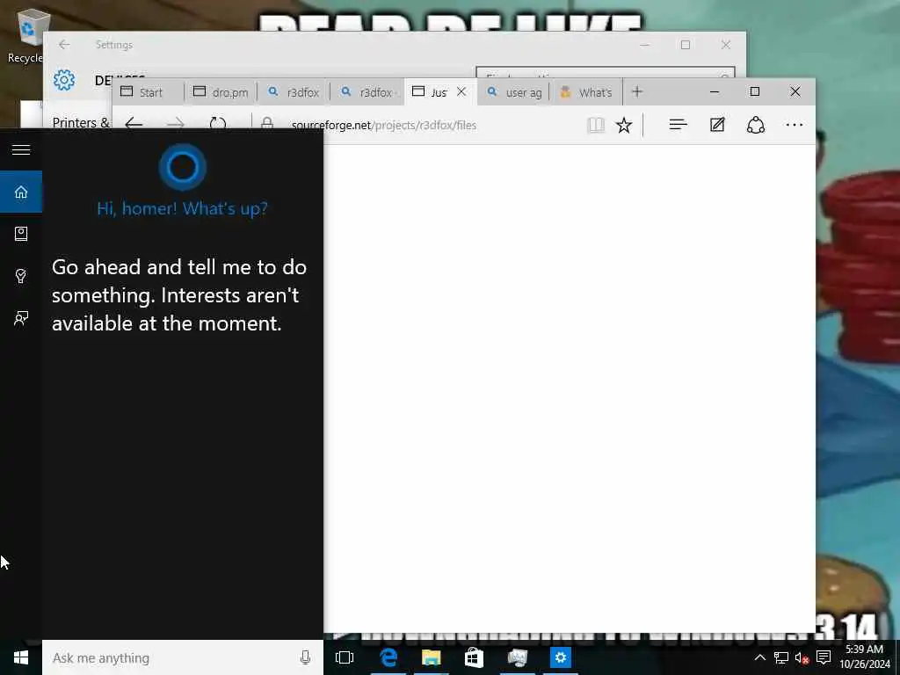Switch to the What's tab in Edge

point(586,92)
